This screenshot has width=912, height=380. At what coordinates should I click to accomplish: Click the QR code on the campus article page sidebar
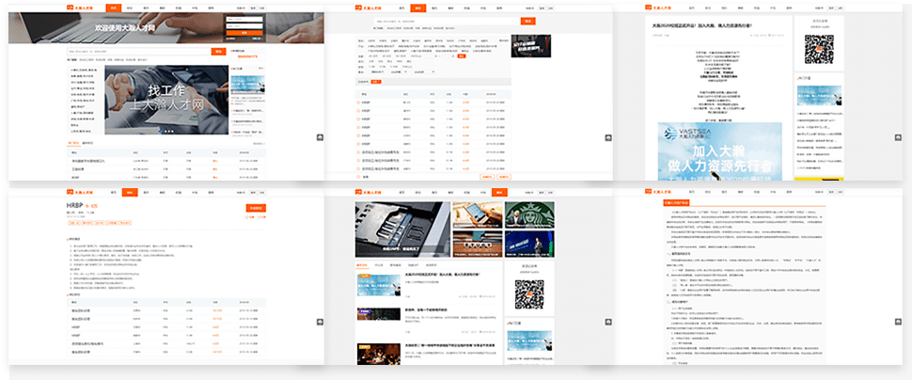[819, 49]
